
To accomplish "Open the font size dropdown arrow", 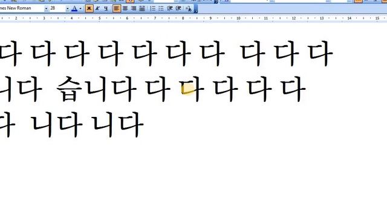I will click(67, 8).
